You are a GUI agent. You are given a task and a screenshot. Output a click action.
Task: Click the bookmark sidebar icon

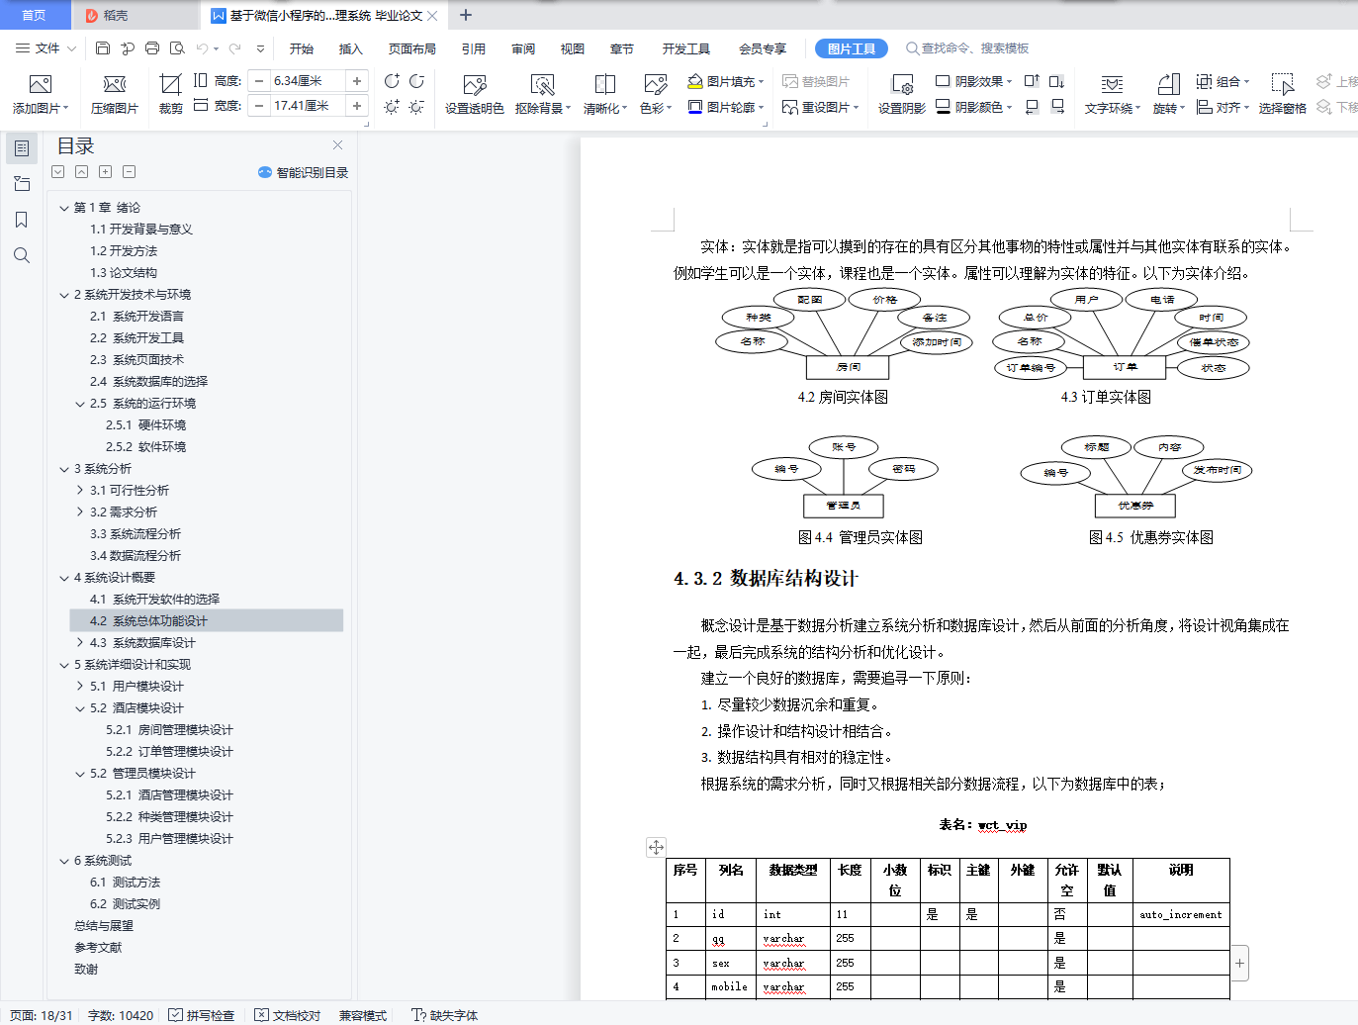22,220
